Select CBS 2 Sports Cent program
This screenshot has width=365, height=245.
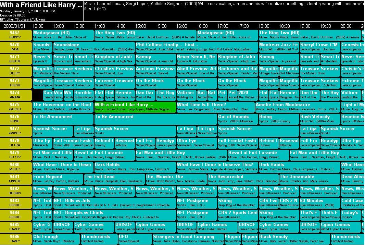pos(238,215)
